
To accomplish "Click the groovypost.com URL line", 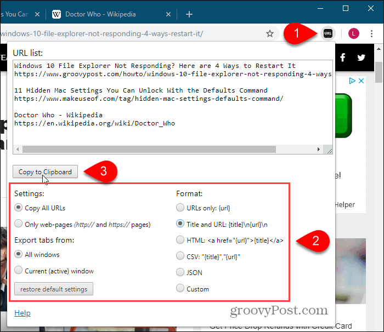I will pyautogui.click(x=173, y=74).
